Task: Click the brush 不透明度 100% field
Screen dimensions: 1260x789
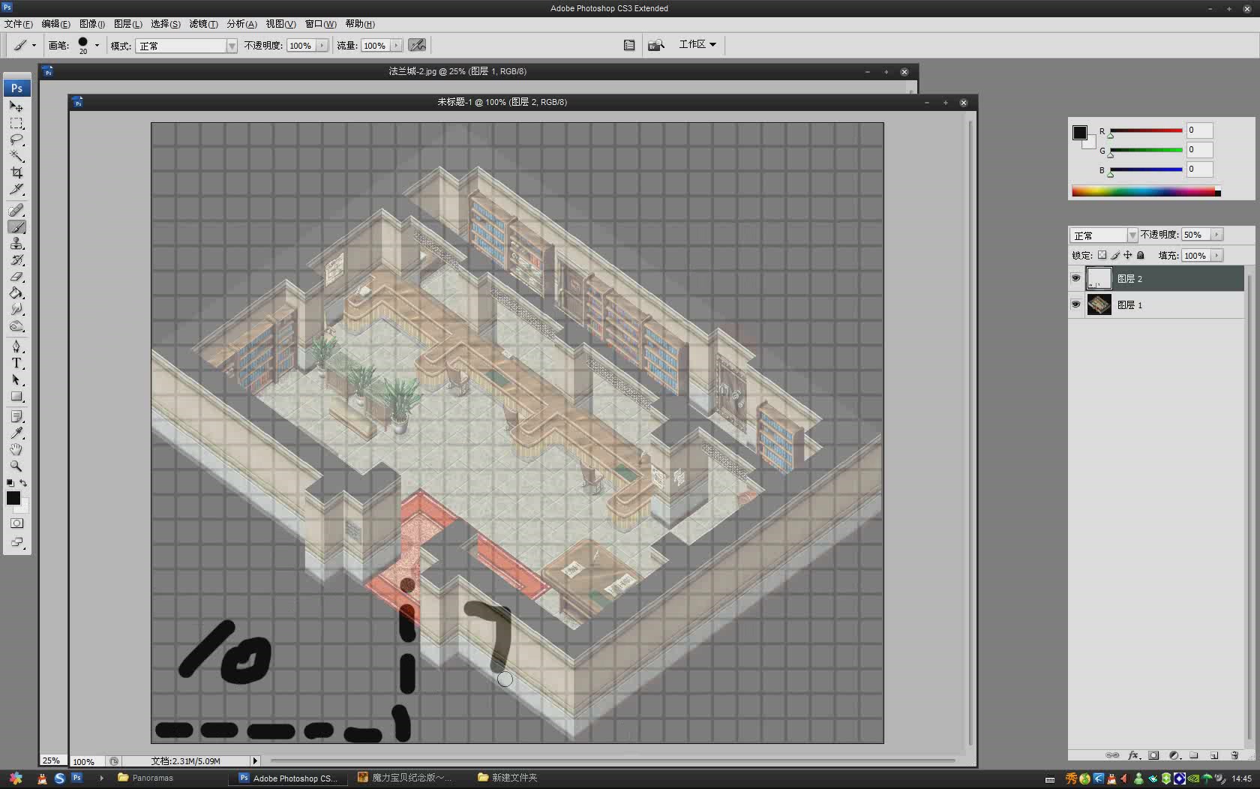Action: 301,46
